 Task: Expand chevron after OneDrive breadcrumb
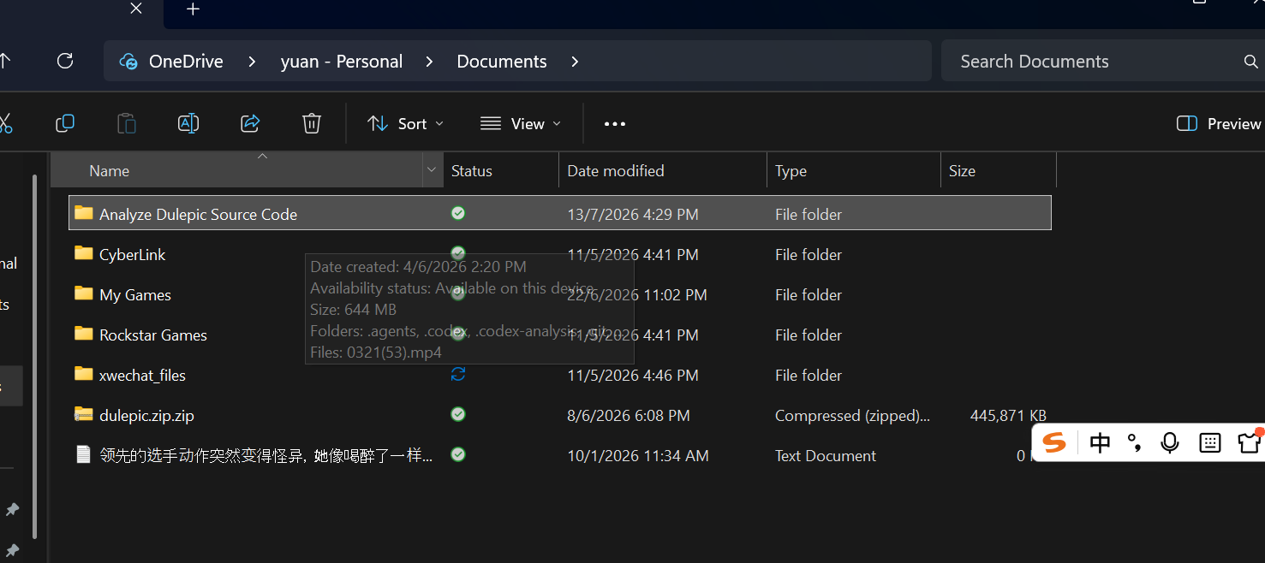(252, 62)
